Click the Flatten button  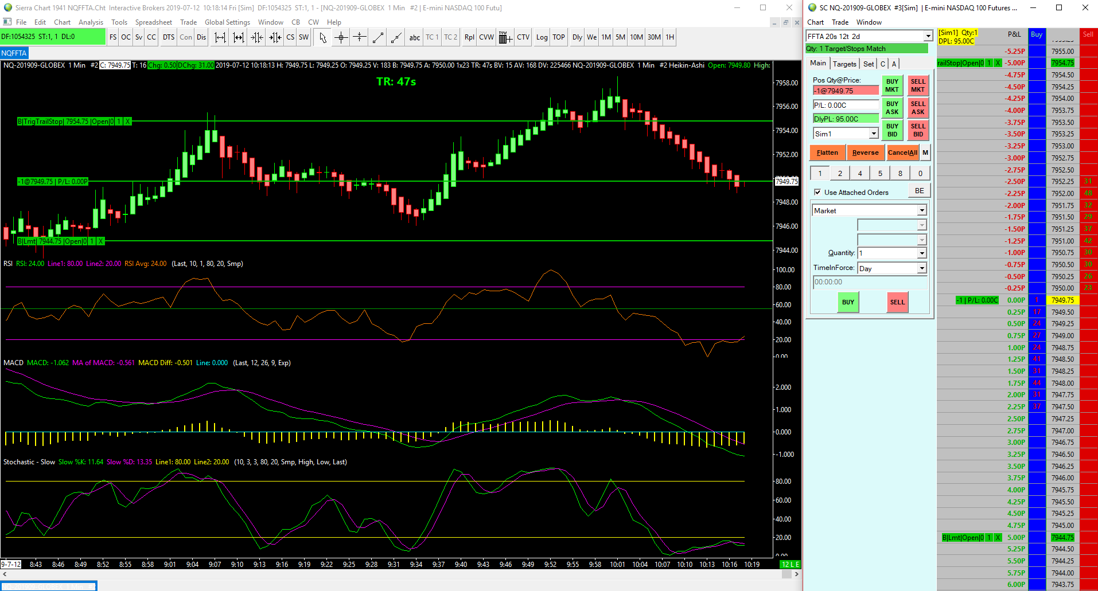(x=827, y=152)
